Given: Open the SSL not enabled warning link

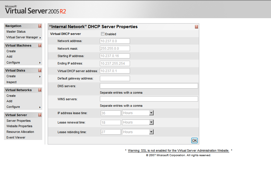Looking at the screenshot, I should click(178, 151).
